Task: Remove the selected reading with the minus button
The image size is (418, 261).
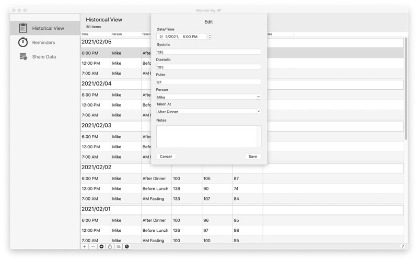Action: [x=93, y=246]
